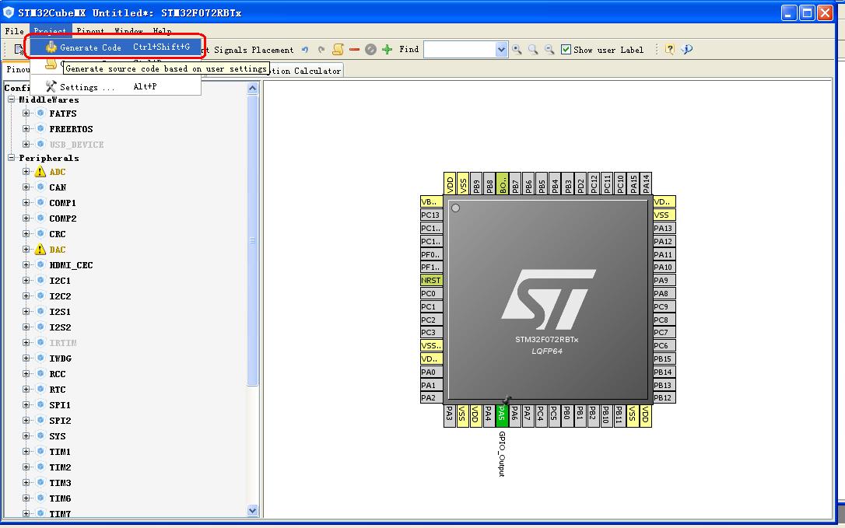Collapse the Peripherals tree node
The image size is (845, 528).
tap(12, 158)
